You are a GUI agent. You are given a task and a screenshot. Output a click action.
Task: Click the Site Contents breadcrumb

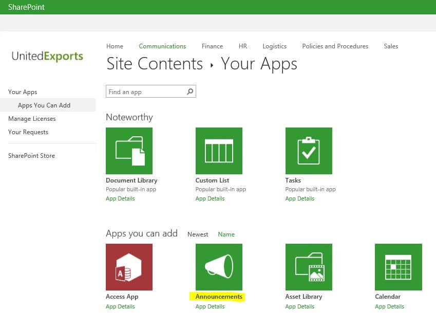pyautogui.click(x=155, y=64)
